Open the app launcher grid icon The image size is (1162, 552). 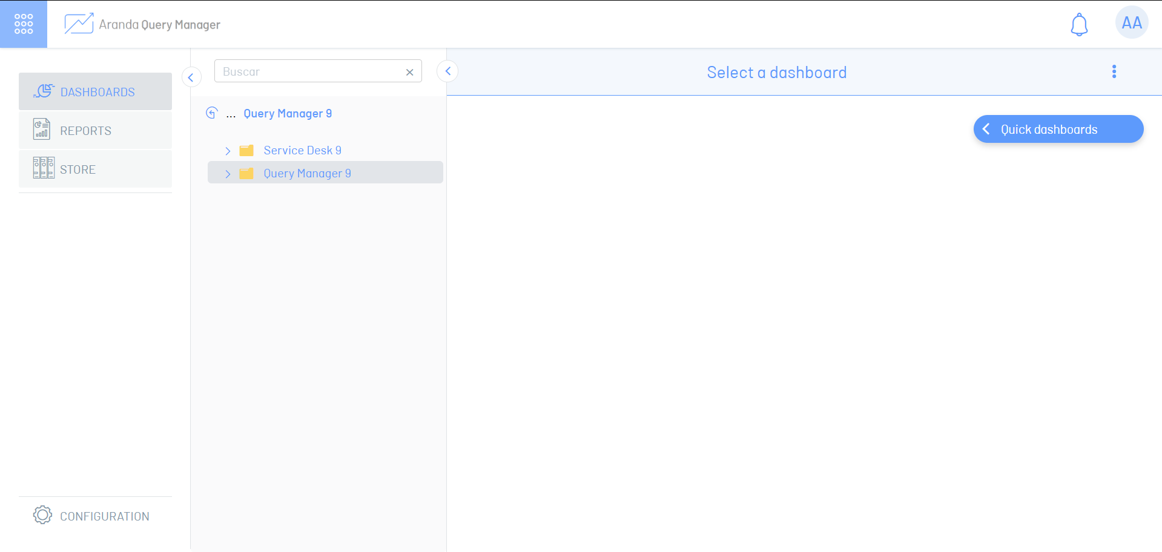24,24
